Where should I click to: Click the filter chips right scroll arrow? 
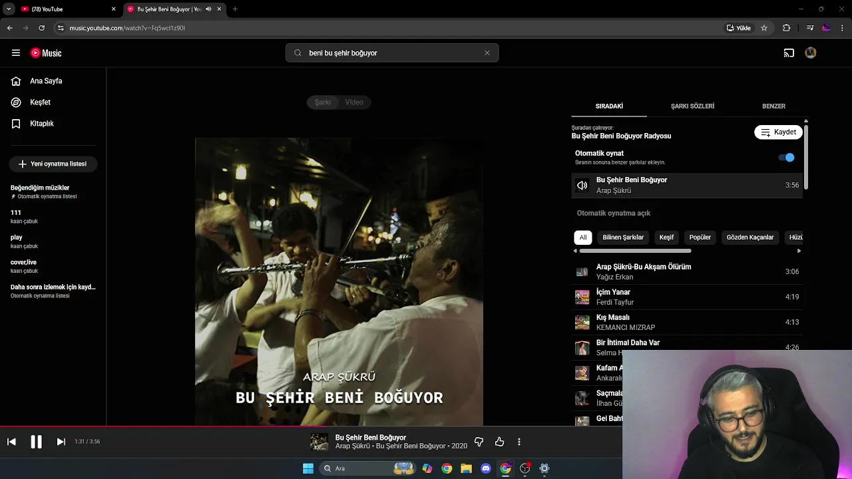(x=799, y=251)
